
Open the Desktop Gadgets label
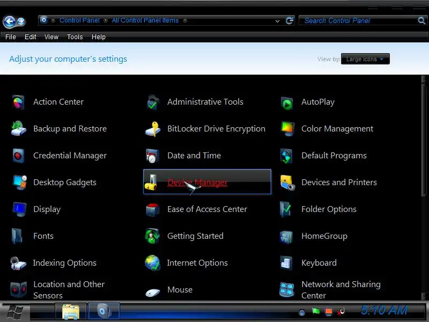(65, 182)
